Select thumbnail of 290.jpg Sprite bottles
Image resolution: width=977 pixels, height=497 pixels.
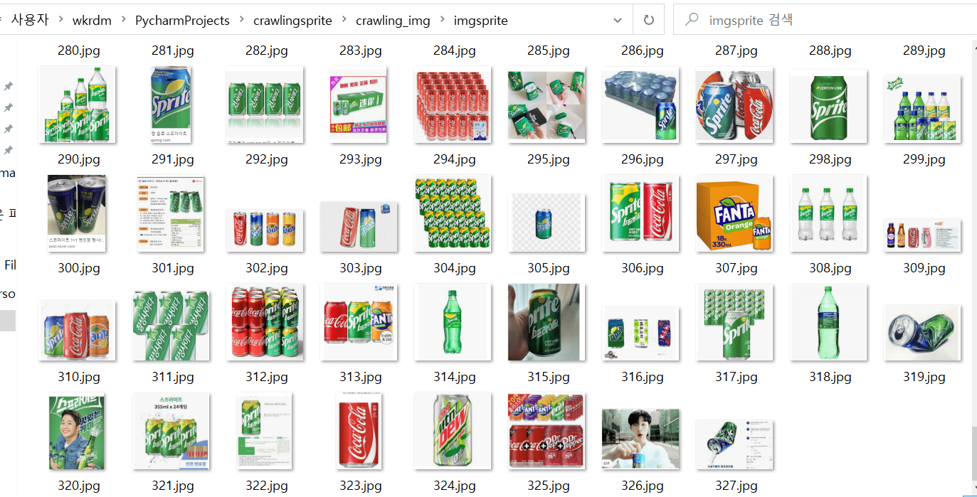[79, 105]
